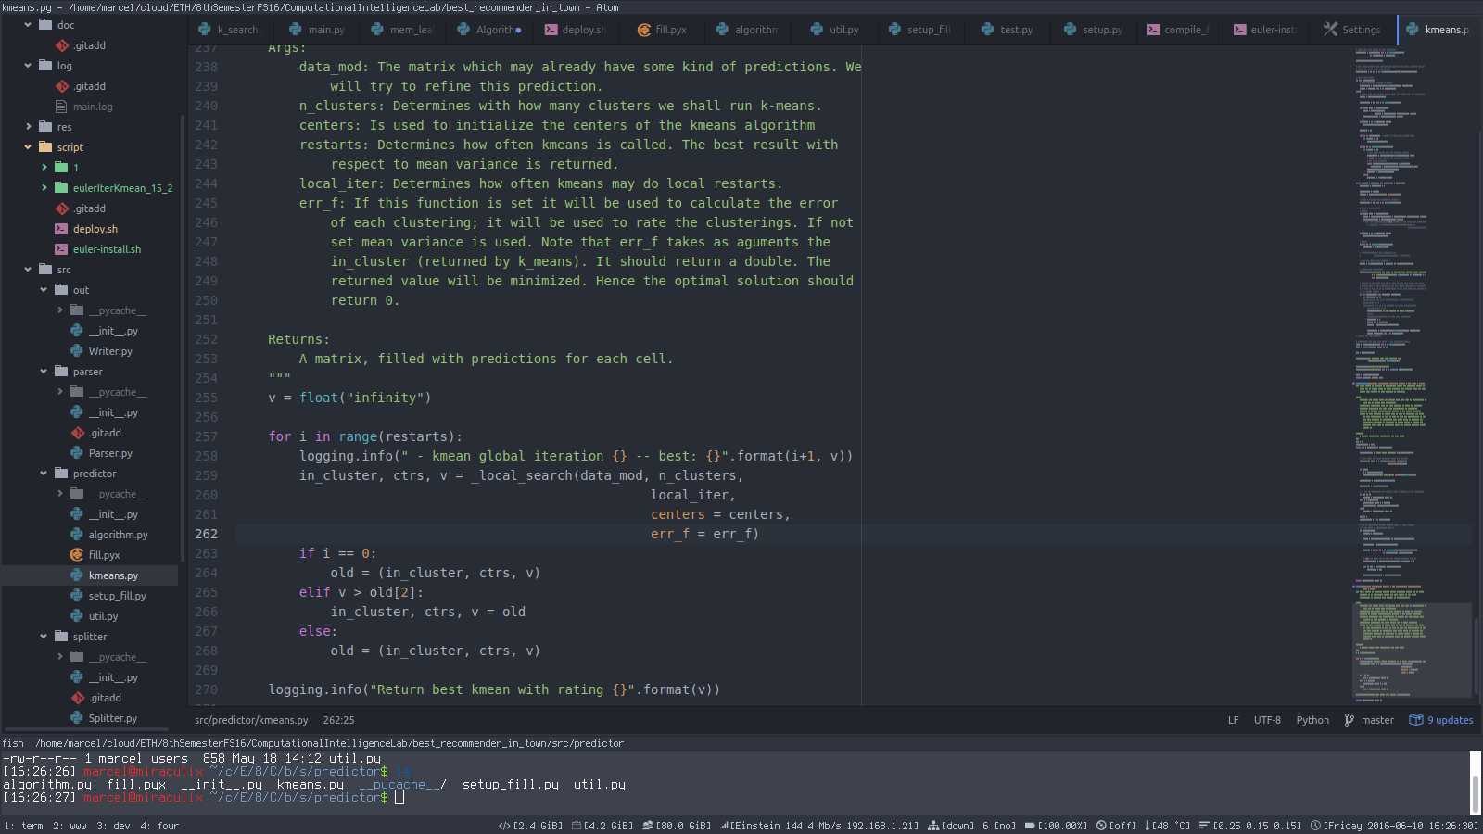Image resolution: width=1483 pixels, height=834 pixels.
Task: Collapse the script folder chevron
Action: point(28,147)
